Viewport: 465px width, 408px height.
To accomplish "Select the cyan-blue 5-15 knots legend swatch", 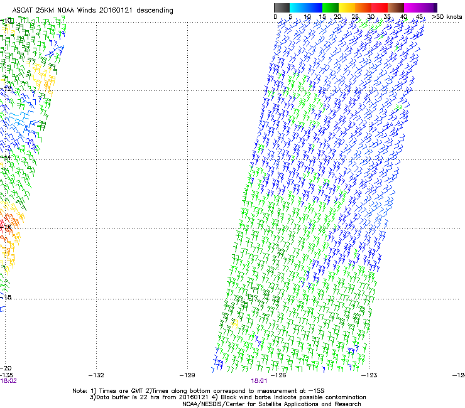I will 306,8.
